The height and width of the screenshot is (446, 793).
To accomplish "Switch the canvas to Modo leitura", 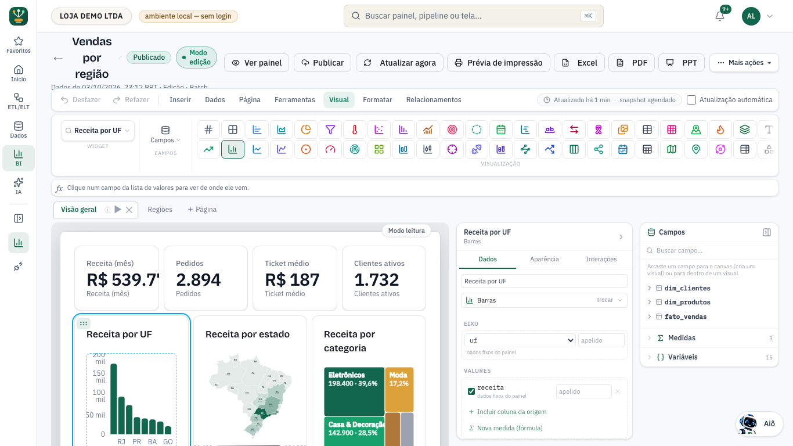I will coord(406,231).
